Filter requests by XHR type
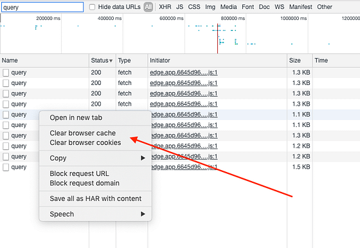The image size is (360, 248). click(x=165, y=7)
